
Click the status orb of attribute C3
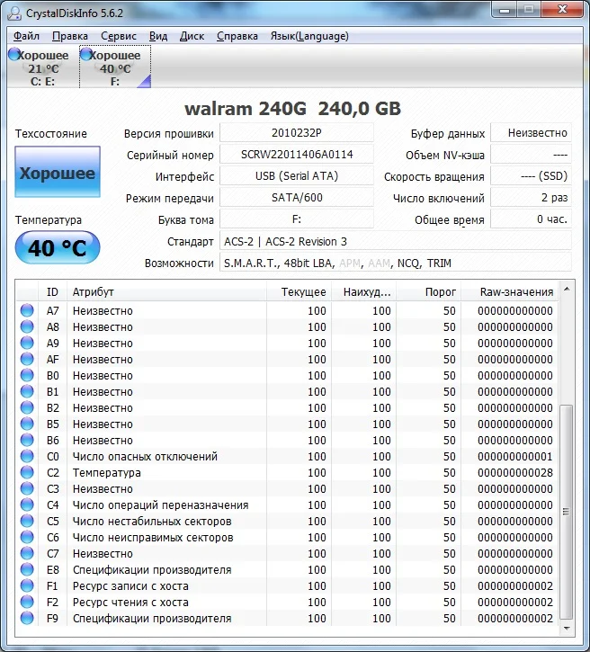coord(27,489)
